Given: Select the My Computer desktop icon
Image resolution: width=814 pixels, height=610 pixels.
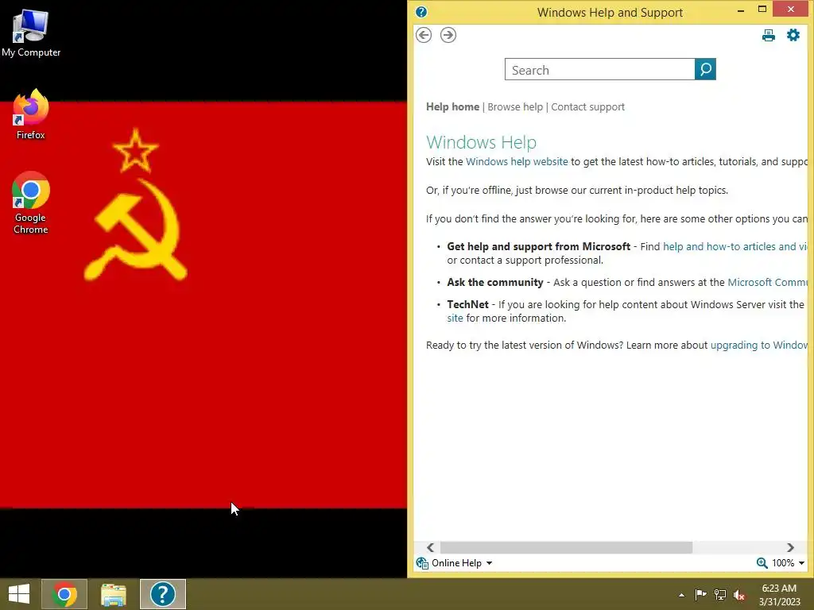Looking at the screenshot, I should coord(31,33).
